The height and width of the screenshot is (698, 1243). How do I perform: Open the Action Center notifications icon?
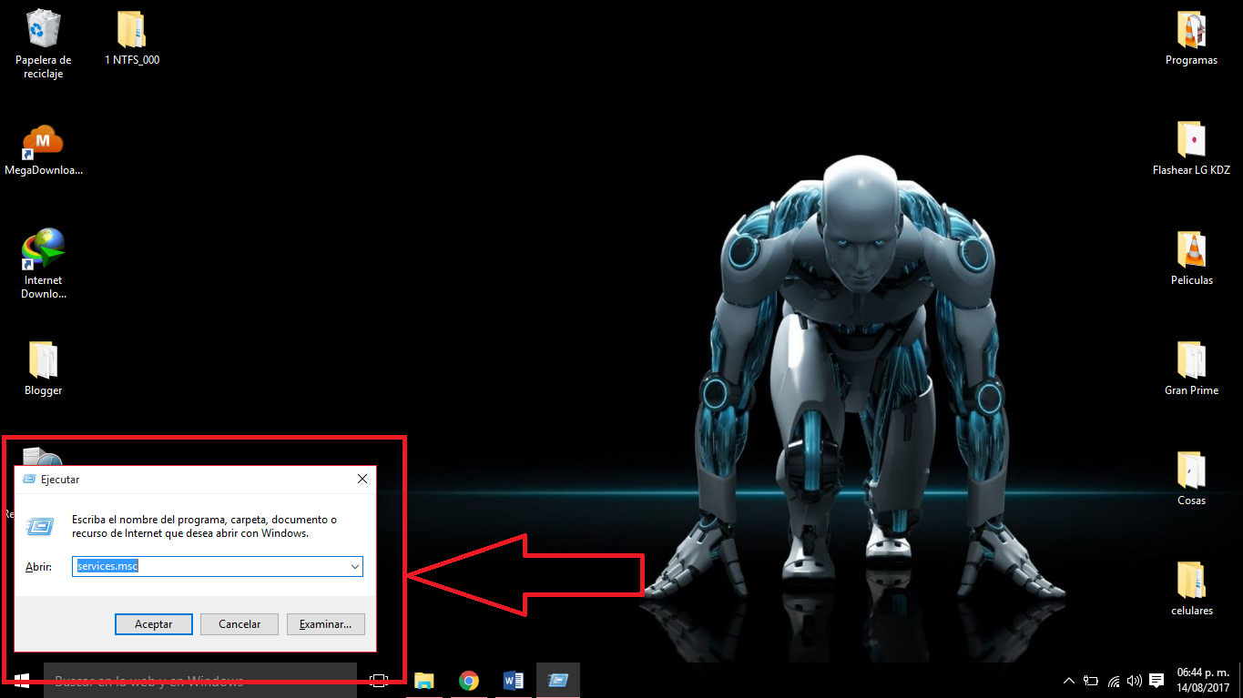pyautogui.click(x=1156, y=681)
